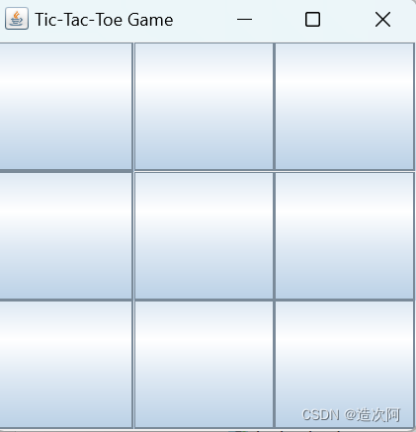The image size is (416, 432).
Task: Choose the bottom-right cell with CSDN watermark
Action: click(345, 365)
